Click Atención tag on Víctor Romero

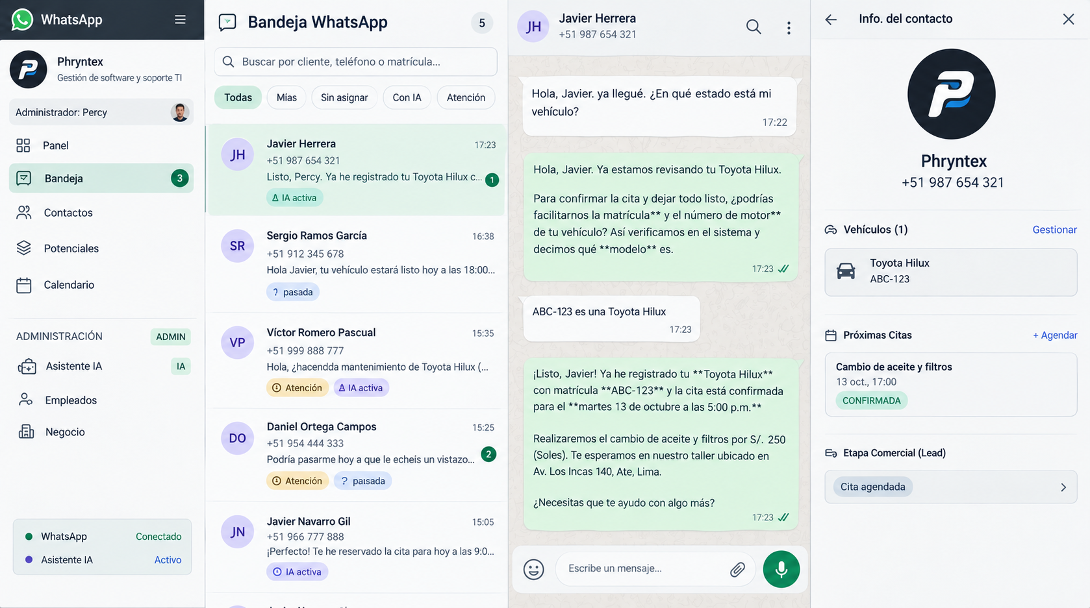pyautogui.click(x=298, y=388)
